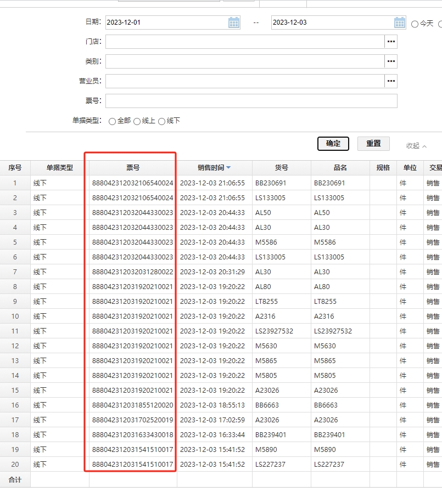Select row 8 item code AL80
This screenshot has height=492, width=442.
point(263,286)
